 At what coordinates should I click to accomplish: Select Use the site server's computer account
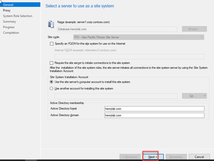point(52,82)
